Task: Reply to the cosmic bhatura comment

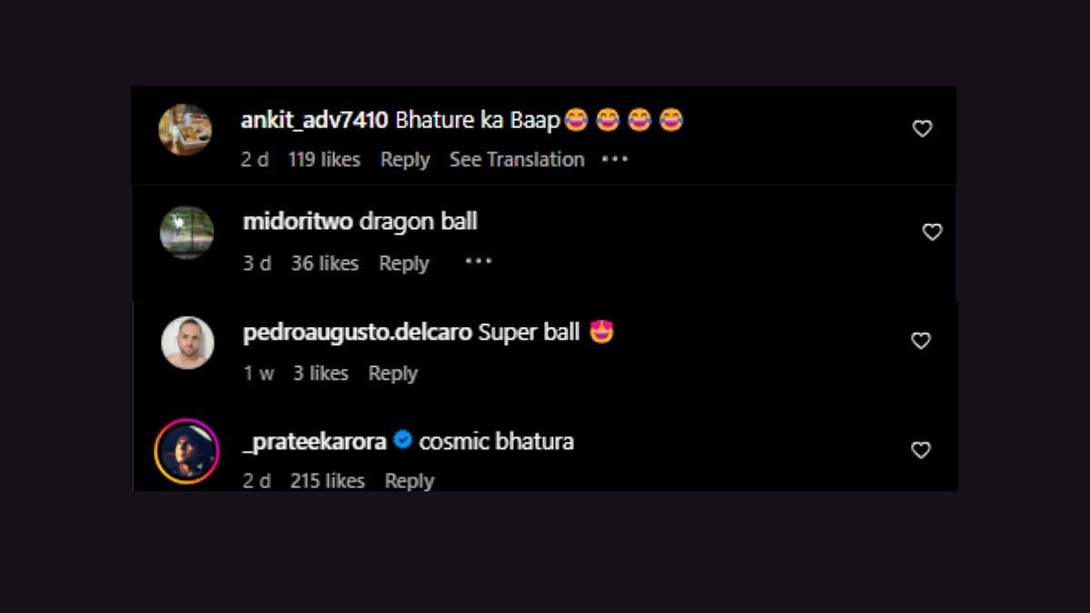Action: point(409,480)
